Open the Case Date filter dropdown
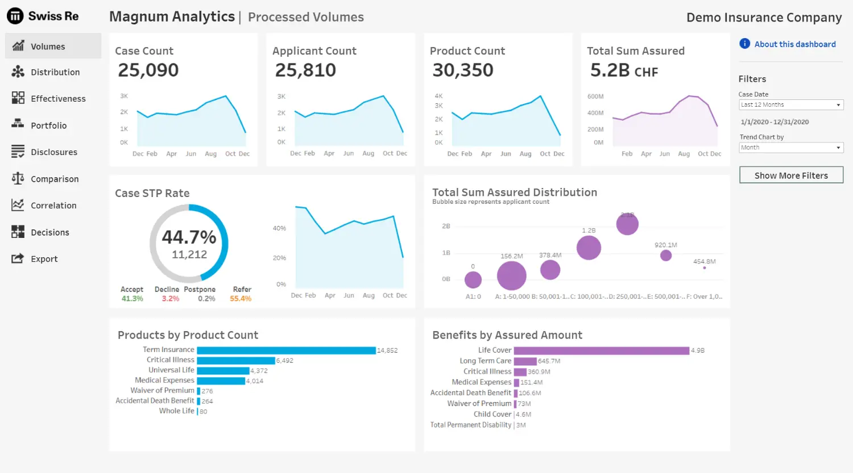The height and width of the screenshot is (473, 853). tap(791, 104)
